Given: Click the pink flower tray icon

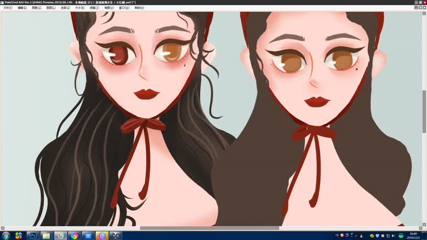Looking at the screenshot, I should pos(382,236).
